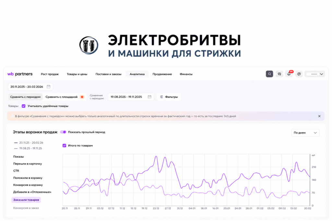Screen dimensions: 332x221
Task: Open Товары и цены menu
Action: tap(77, 74)
